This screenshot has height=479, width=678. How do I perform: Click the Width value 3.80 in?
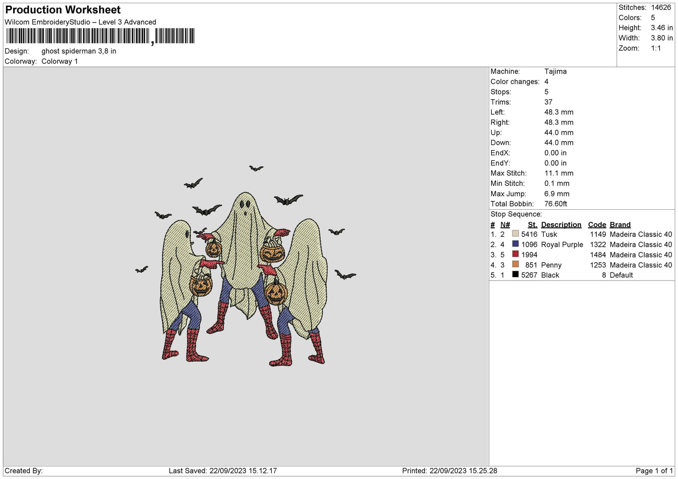(x=662, y=38)
